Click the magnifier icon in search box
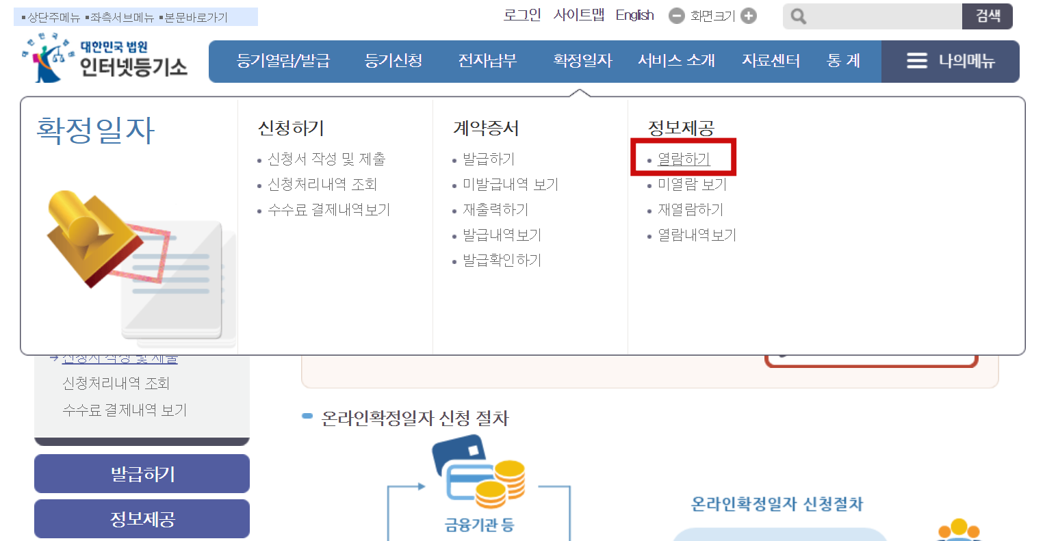Screen dimensions: 1058x541 798,16
